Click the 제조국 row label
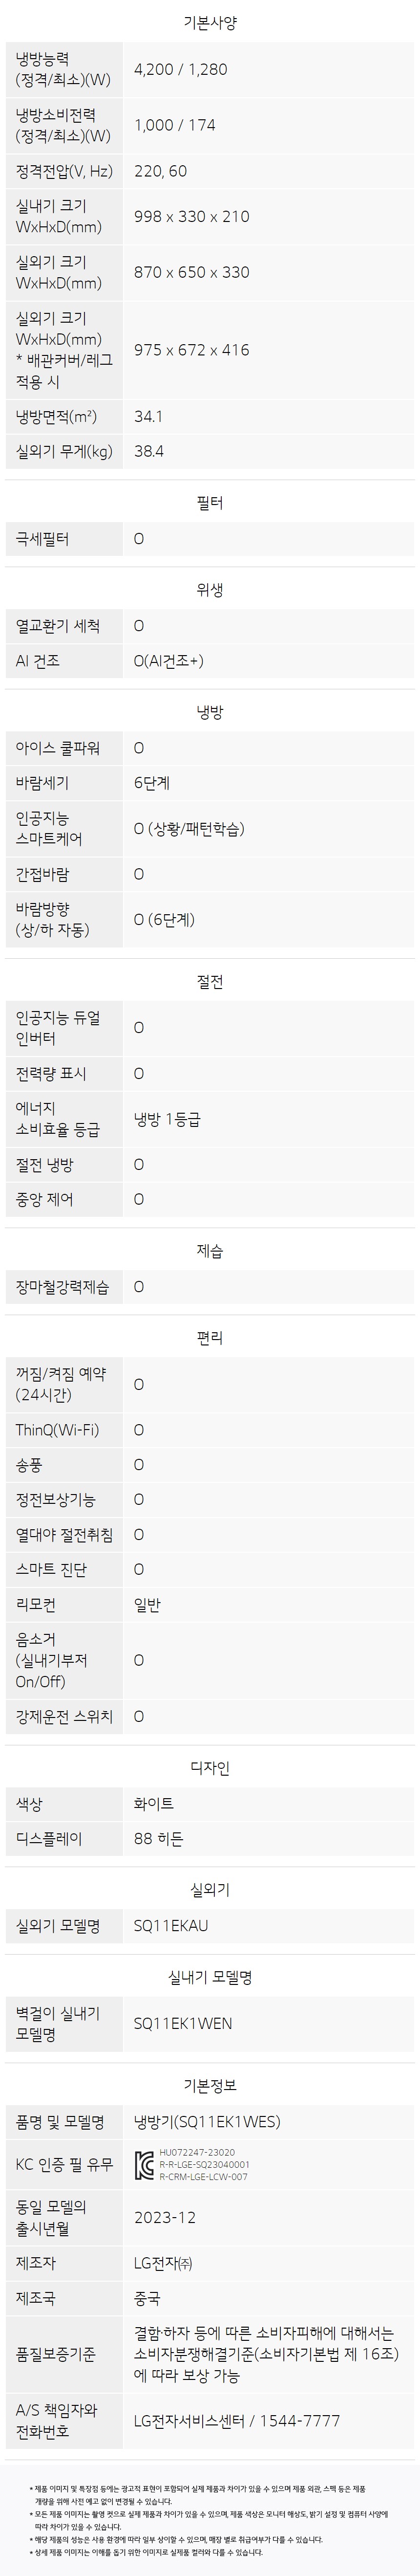 point(36,2298)
